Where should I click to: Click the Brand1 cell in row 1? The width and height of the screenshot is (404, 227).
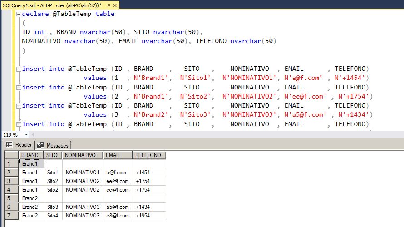[31, 164]
